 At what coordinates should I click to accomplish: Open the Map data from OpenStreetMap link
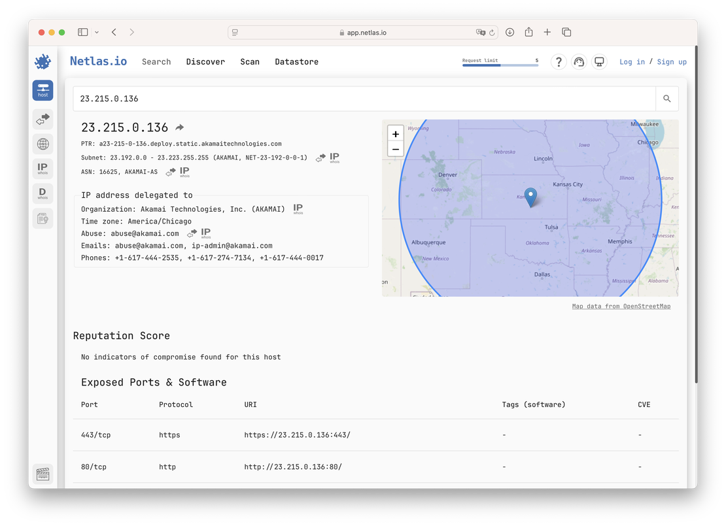[621, 305]
